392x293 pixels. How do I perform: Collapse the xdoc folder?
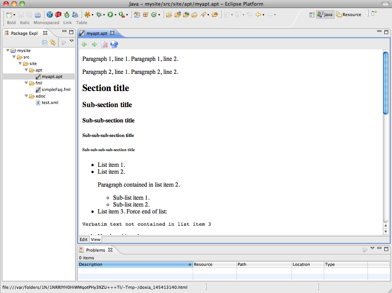coord(26,96)
